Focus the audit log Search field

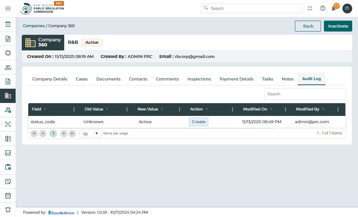pyautogui.click(x=305, y=94)
